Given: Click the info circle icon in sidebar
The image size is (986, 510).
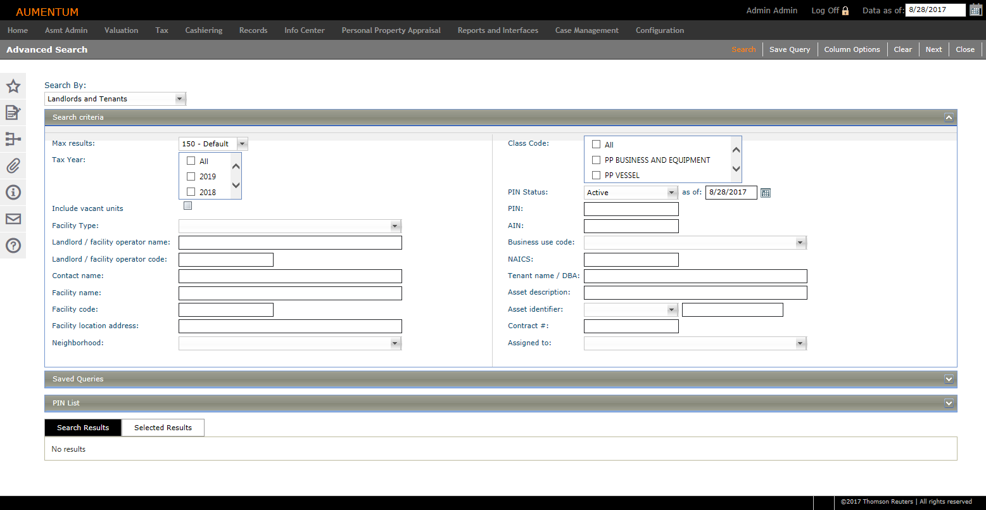Looking at the screenshot, I should (13, 193).
